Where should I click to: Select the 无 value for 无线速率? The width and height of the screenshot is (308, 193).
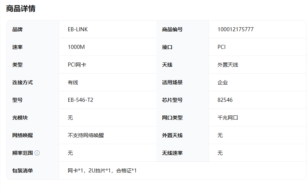220,153
